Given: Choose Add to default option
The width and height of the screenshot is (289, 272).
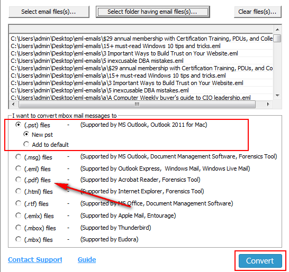Looking at the screenshot, I should (26, 144).
